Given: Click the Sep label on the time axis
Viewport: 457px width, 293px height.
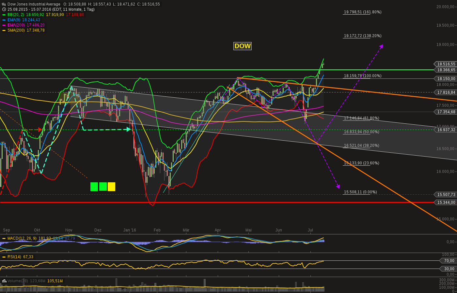Looking at the screenshot, I should click(7, 230).
